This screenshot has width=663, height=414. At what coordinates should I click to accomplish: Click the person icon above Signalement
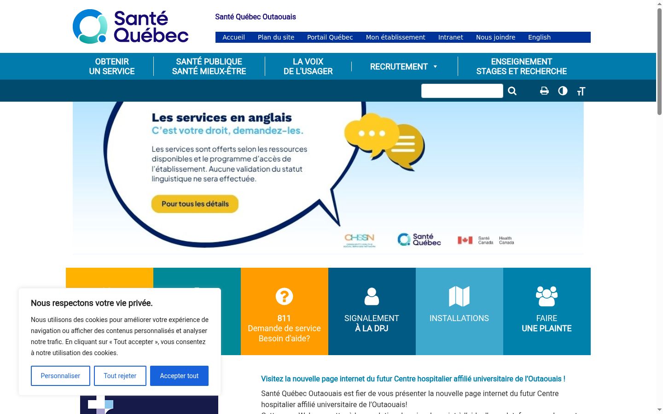[372, 296]
